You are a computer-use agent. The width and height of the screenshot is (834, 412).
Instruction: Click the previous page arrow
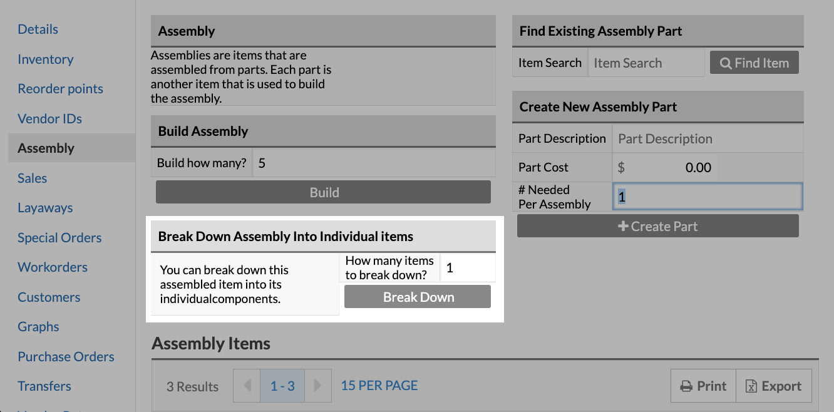pos(246,386)
